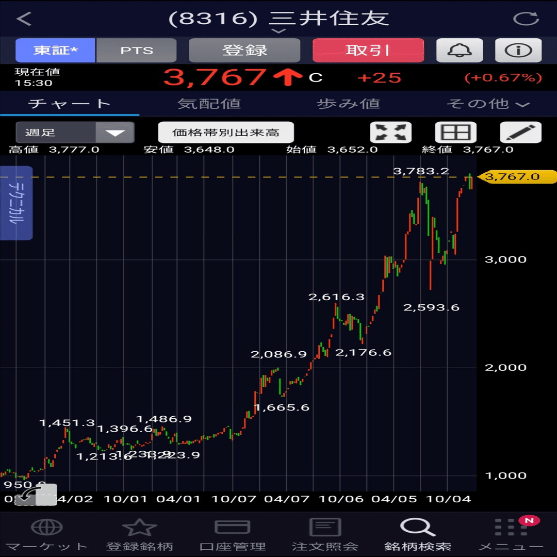Tap 2,176.6 label on chart
This screenshot has width=557, height=557.
coord(364,352)
